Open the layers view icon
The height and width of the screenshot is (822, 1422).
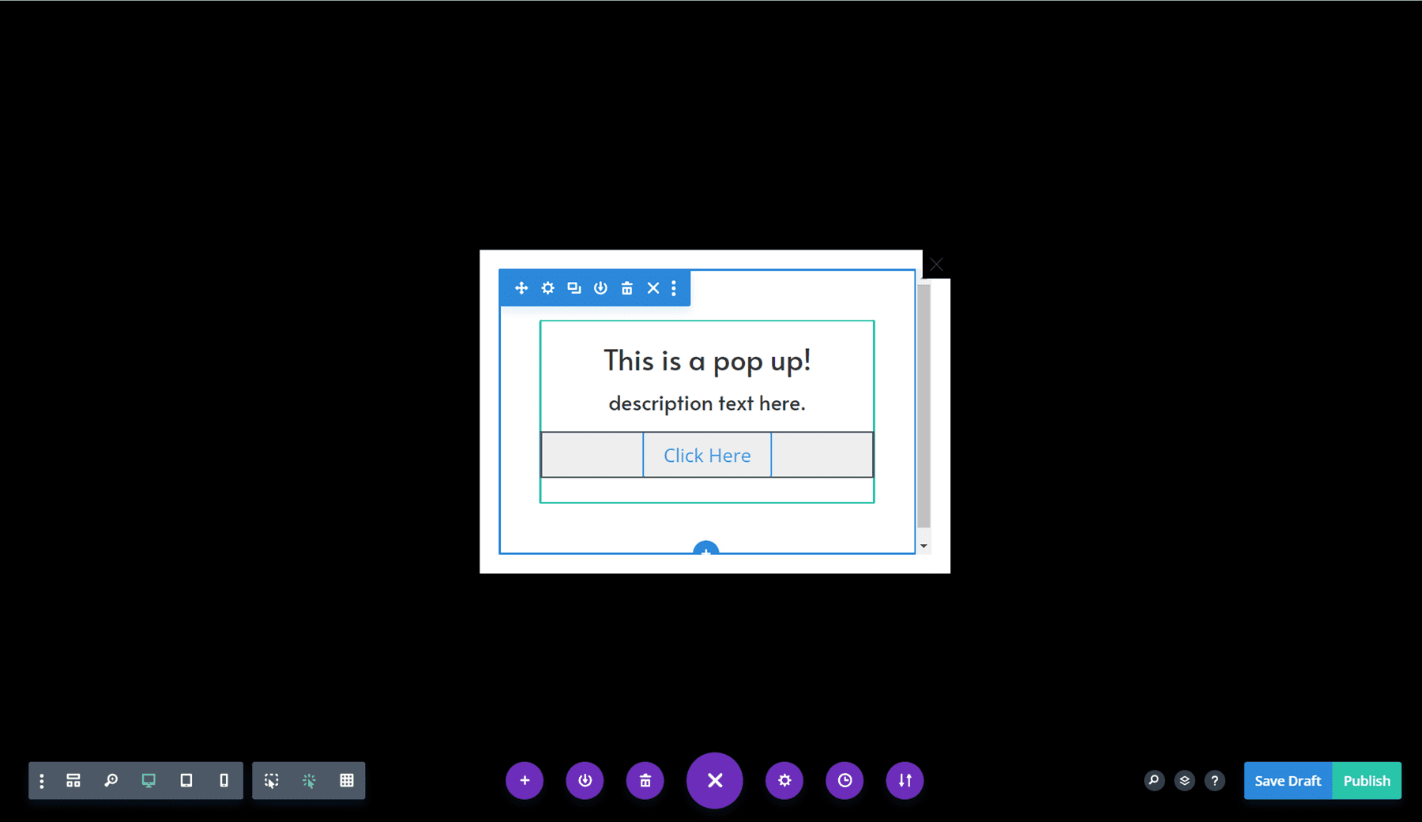pyautogui.click(x=1184, y=780)
